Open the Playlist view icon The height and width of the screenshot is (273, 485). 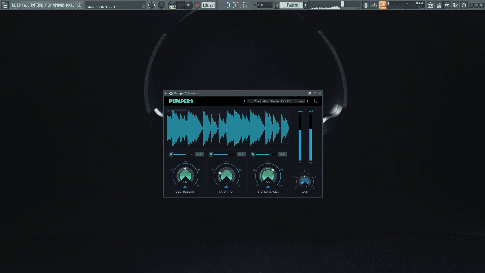[x=430, y=5]
